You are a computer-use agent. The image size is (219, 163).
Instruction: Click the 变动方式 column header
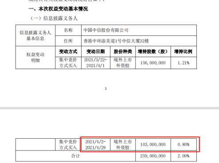(x=68, y=51)
